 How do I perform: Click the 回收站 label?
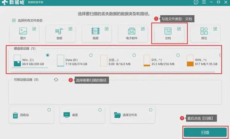coord(24,115)
